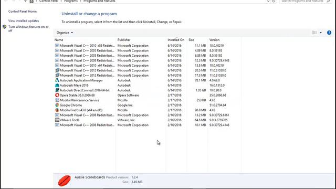This screenshot has height=189, width=336.
Task: Click the VMware Tools icon
Action: pos(57,120)
